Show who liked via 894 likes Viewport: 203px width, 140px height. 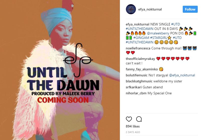pos(133,126)
